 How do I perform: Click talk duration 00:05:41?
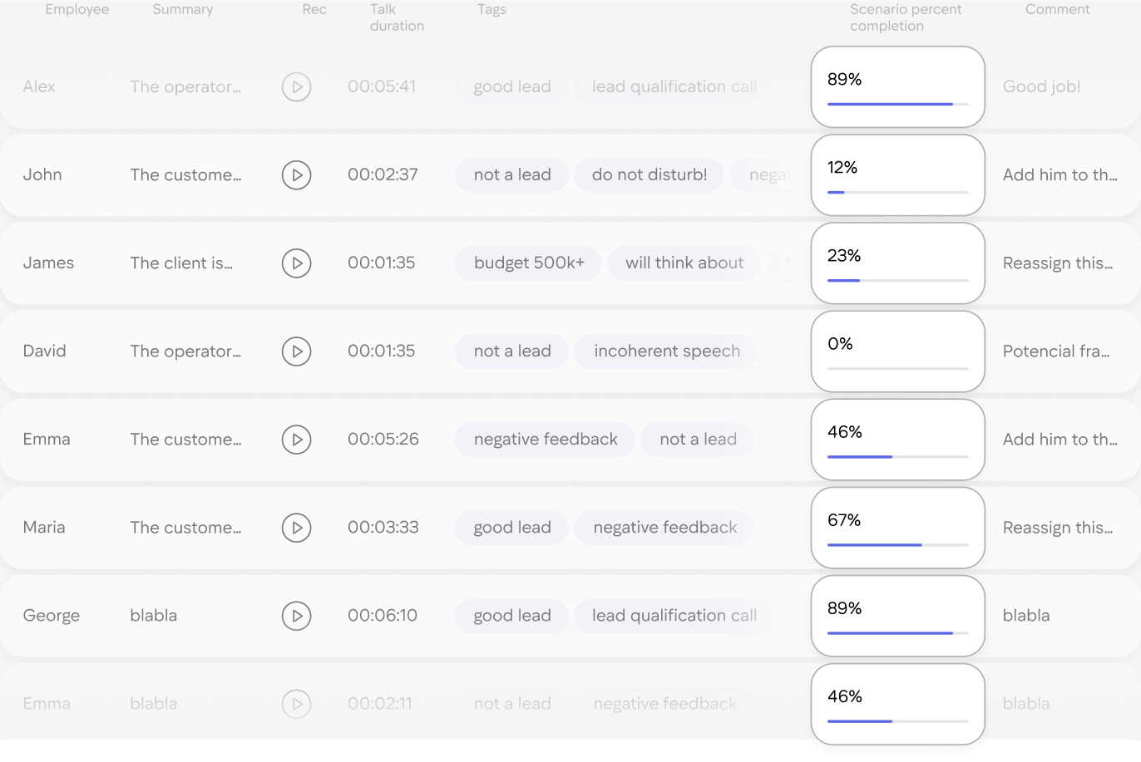[382, 87]
